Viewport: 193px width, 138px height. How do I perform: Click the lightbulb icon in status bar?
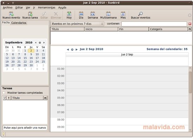coord(3,134)
